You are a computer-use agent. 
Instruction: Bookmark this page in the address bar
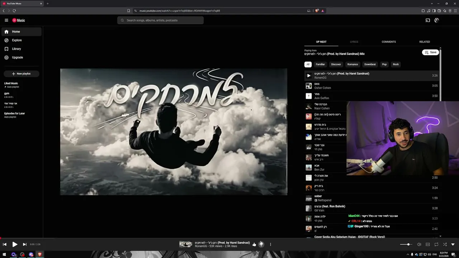128,11
